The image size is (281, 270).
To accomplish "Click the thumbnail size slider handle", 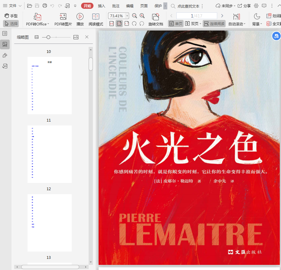I will pos(48,37).
